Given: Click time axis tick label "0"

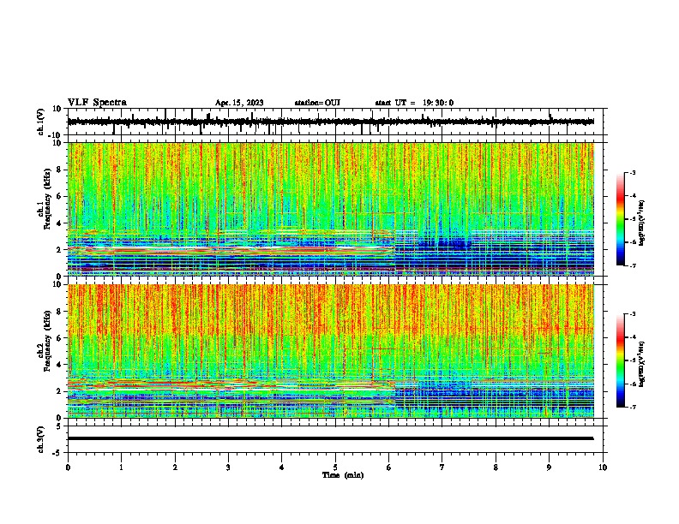Looking at the screenshot, I should (68, 467).
